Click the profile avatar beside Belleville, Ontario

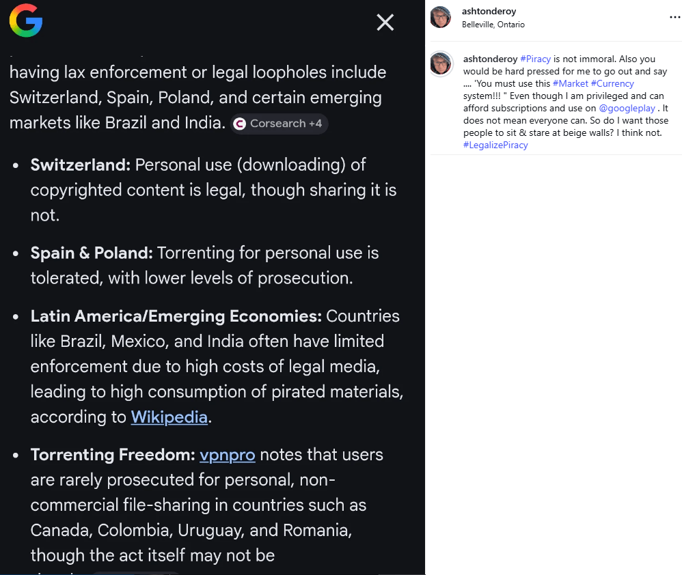tap(441, 17)
